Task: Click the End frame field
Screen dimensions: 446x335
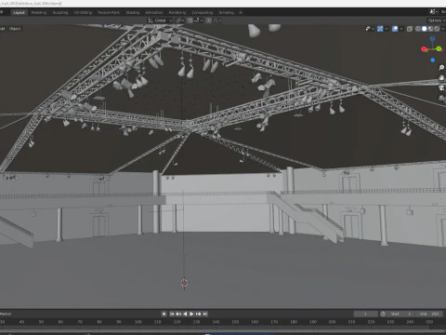Action: coord(429,314)
